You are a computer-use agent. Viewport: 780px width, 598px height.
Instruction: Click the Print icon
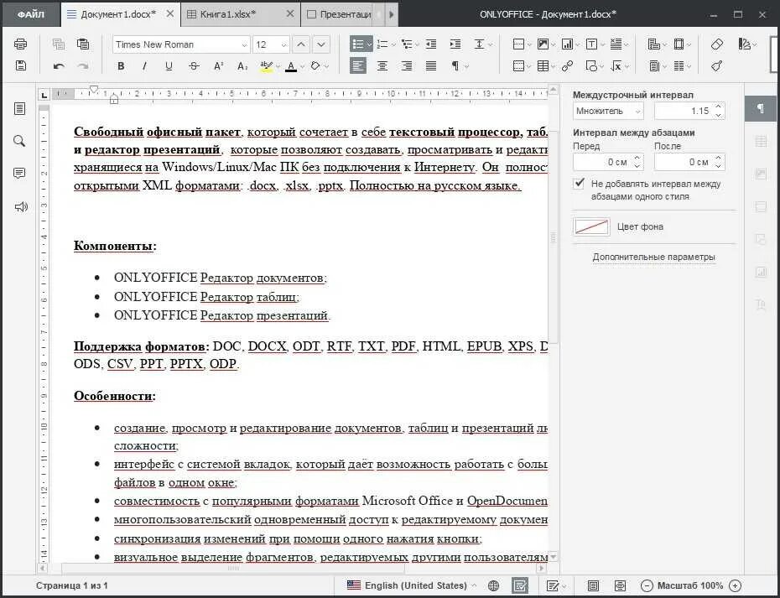pos(20,44)
